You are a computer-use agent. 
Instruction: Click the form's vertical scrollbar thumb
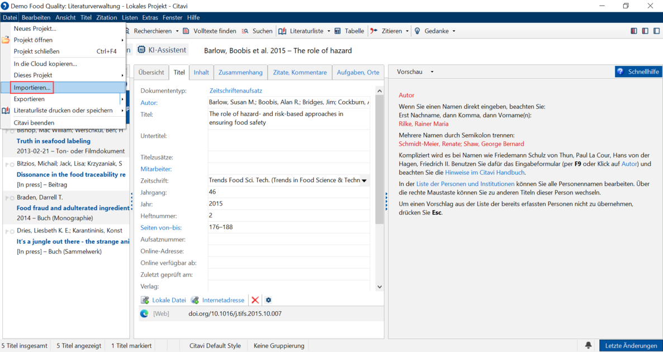pyautogui.click(x=379, y=160)
